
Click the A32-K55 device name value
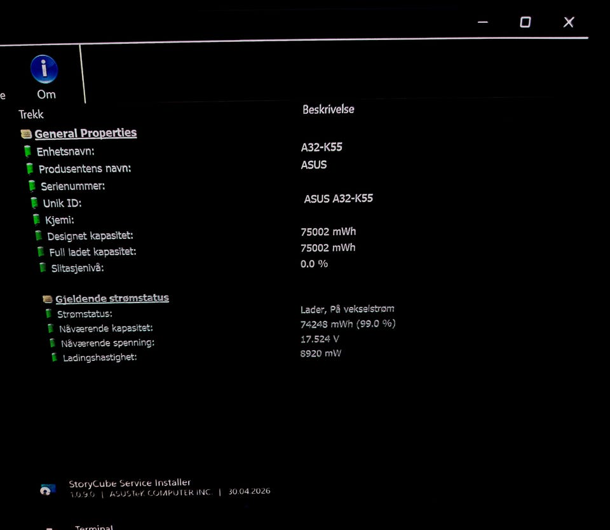(322, 147)
